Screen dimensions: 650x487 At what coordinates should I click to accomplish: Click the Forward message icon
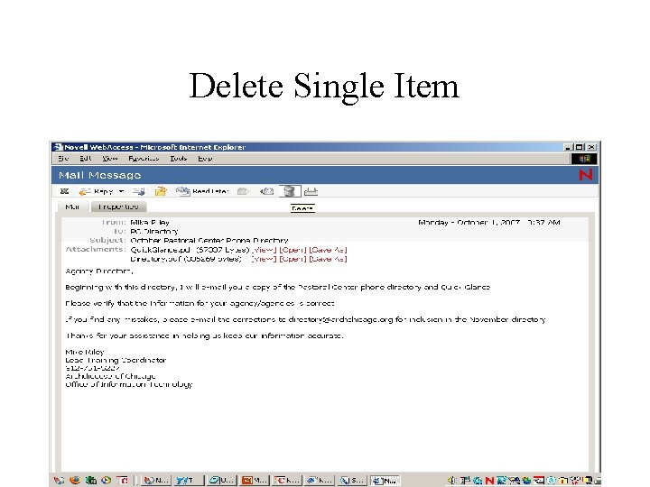pyautogui.click(x=139, y=191)
